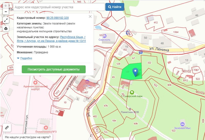Click the Памятник ВОВ monument icon
Screen dimensions: 205x140
(x=130, y=109)
